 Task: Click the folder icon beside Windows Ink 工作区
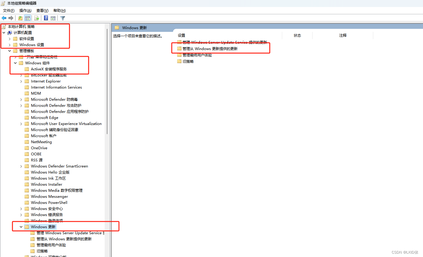point(27,178)
